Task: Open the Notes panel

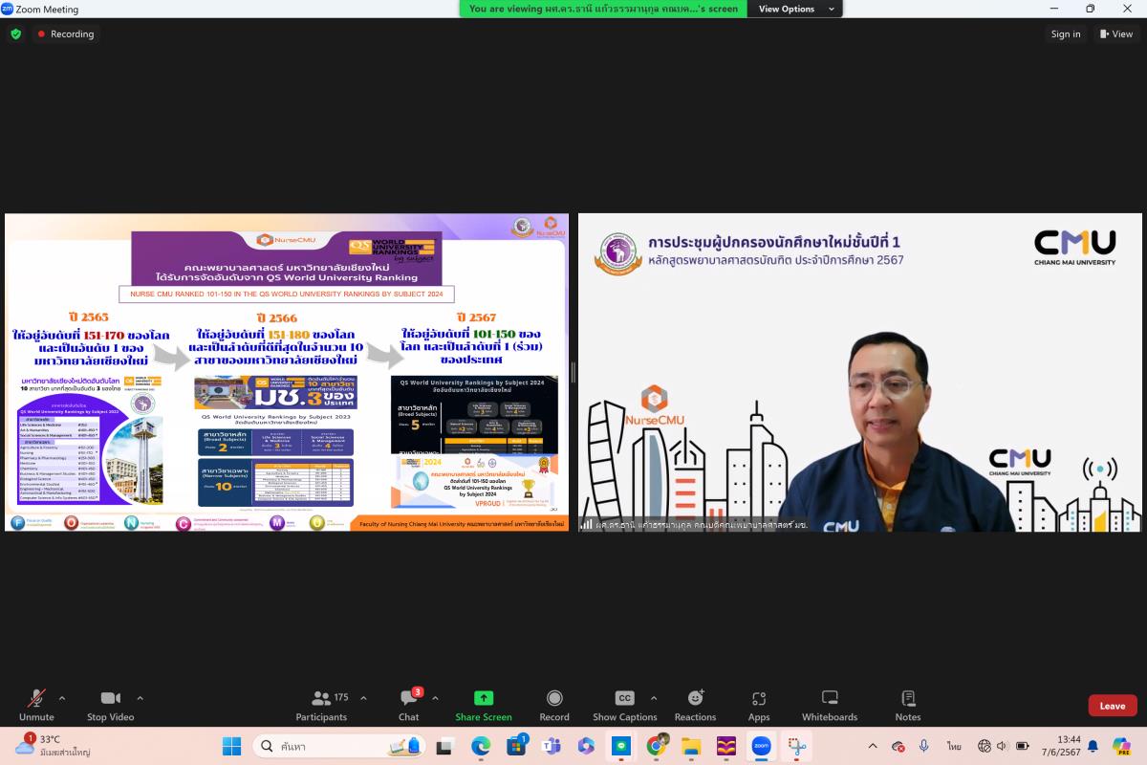Action: coord(908,705)
